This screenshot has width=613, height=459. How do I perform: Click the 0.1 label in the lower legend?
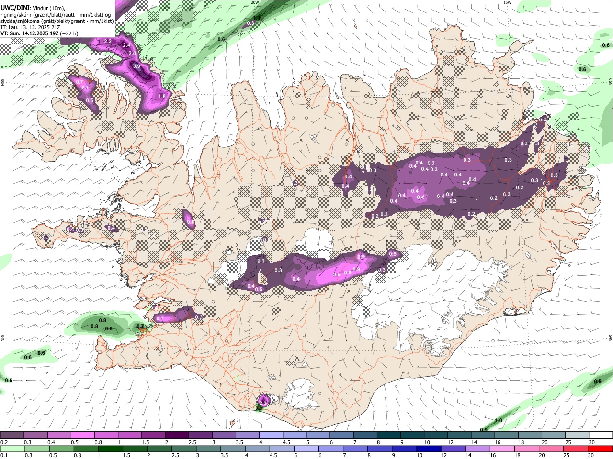pyautogui.click(x=4, y=456)
